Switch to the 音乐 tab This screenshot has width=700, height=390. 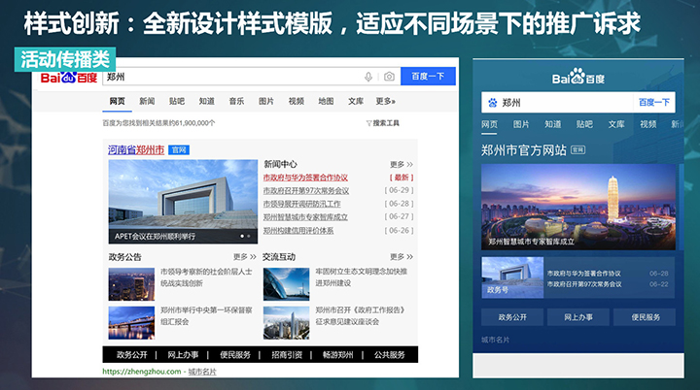[x=236, y=101]
